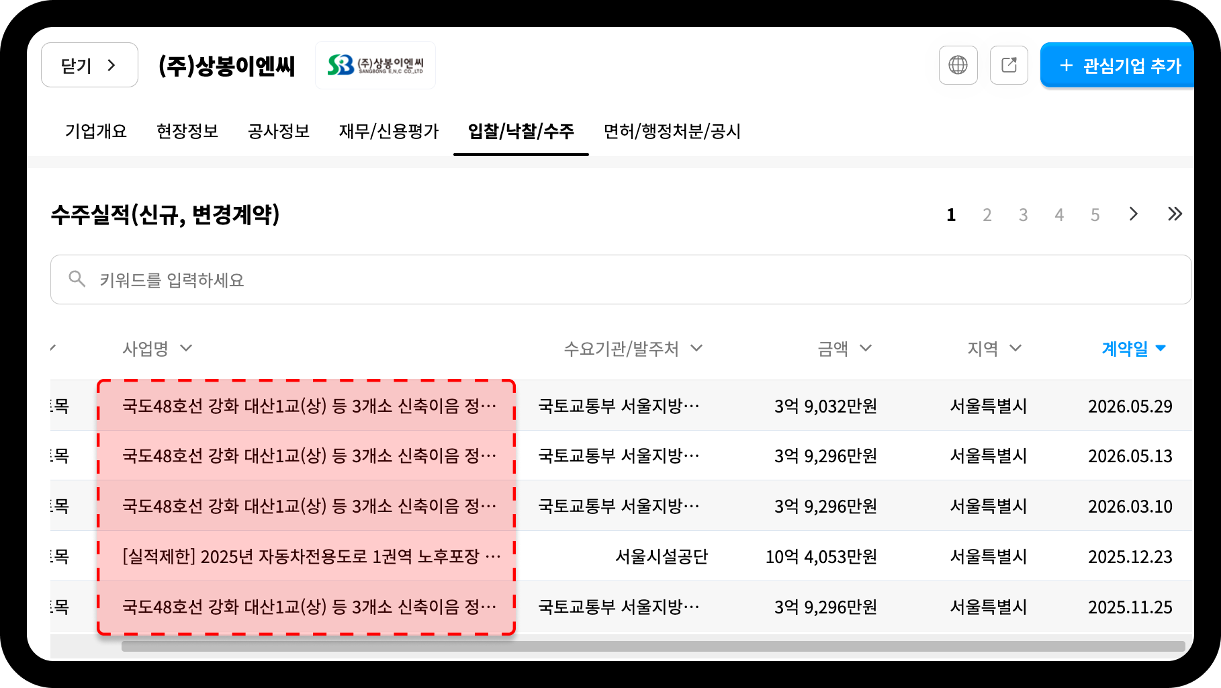
Task: Open the 면허/행정처분/공시 tab
Action: pos(672,131)
